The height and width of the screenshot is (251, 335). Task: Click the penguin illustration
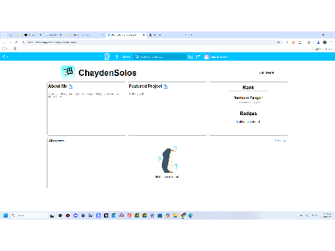168,160
